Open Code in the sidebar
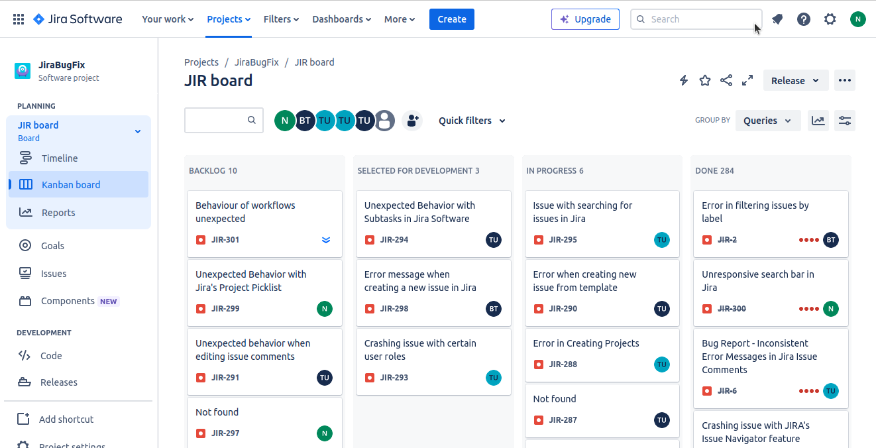 pyautogui.click(x=78, y=356)
